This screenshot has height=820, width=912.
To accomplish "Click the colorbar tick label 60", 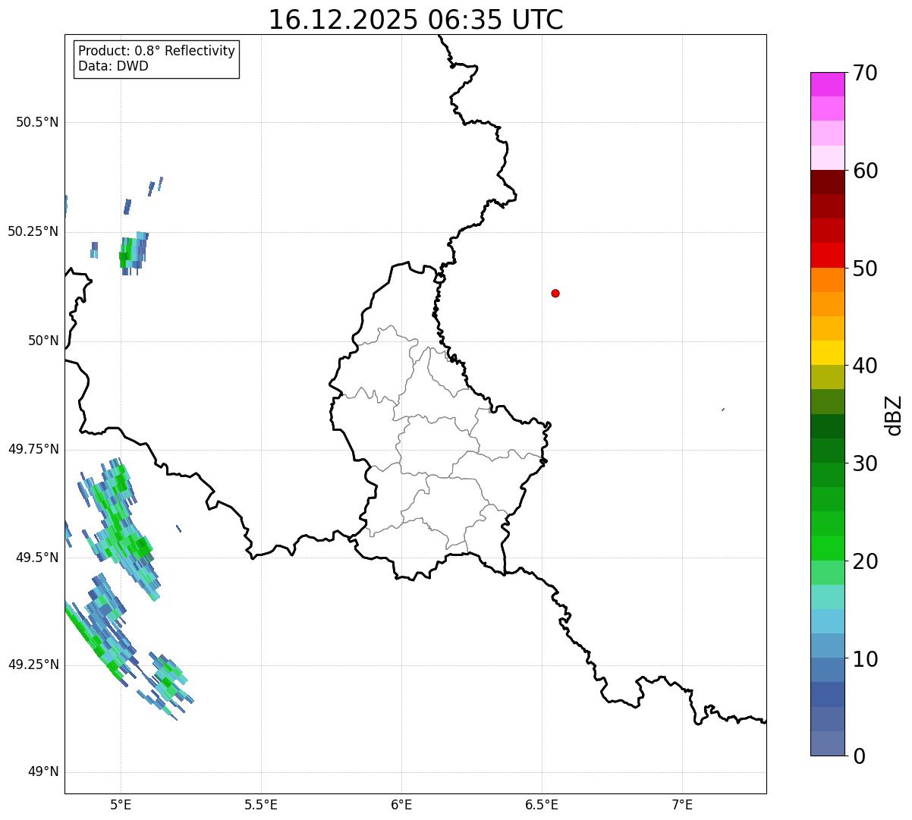I will 865,171.
